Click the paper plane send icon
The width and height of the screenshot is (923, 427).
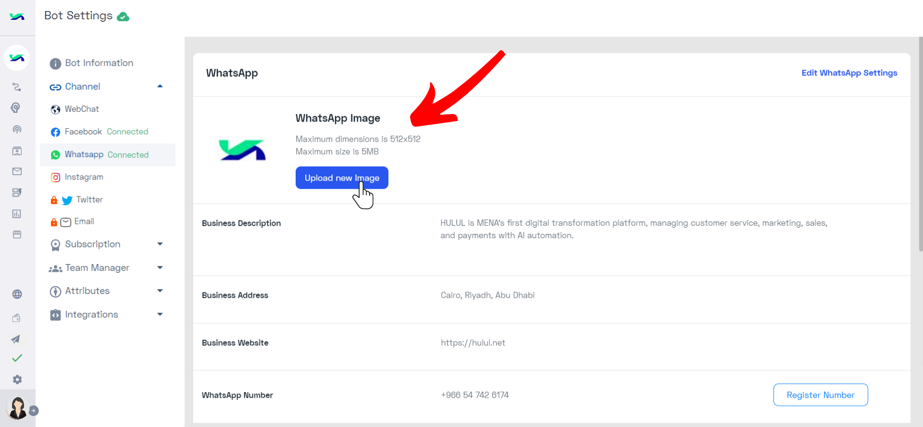(x=16, y=339)
